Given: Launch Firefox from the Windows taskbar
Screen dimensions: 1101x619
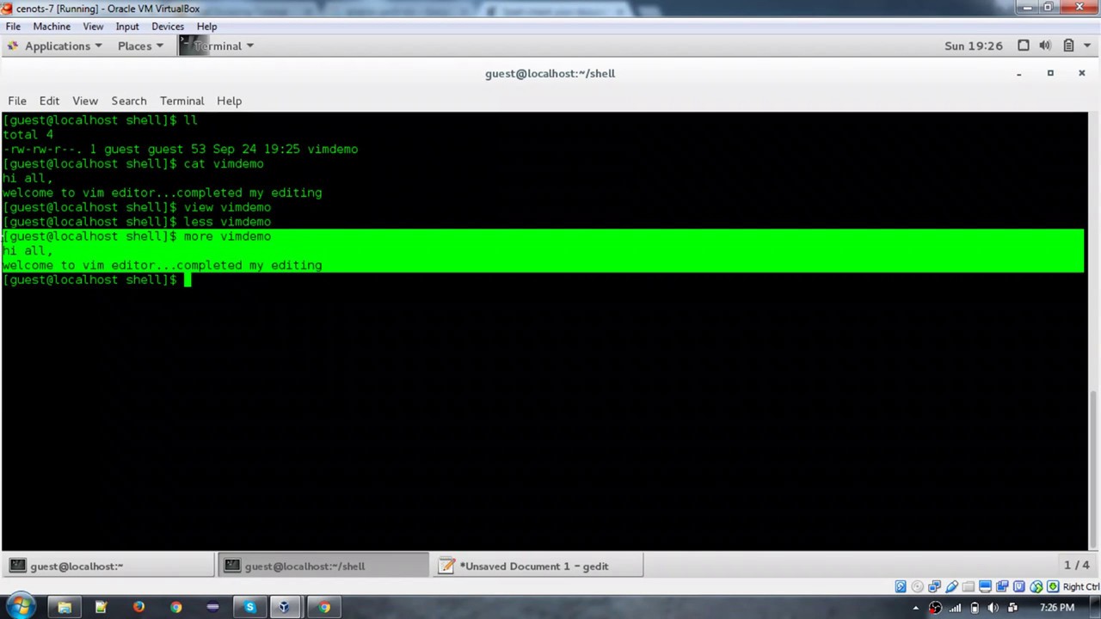Looking at the screenshot, I should 138,607.
